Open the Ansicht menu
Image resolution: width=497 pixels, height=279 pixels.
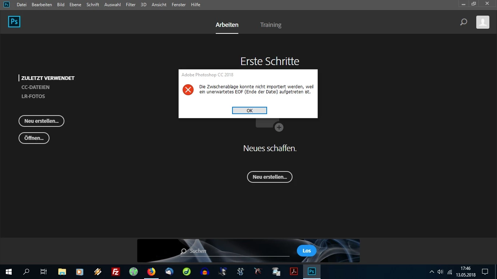point(159,5)
